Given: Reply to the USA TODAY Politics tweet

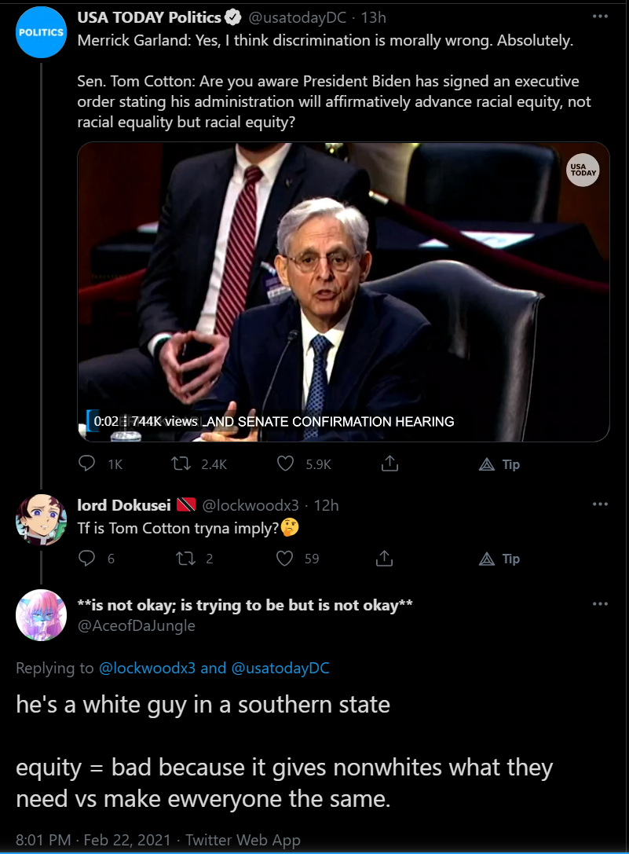Looking at the screenshot, I should point(87,464).
